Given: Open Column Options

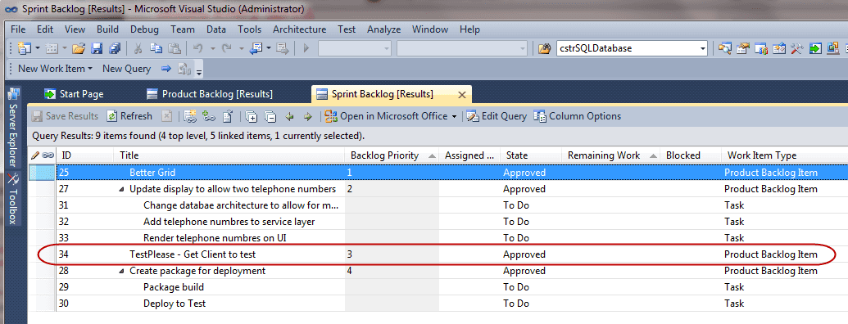Looking at the screenshot, I should 577,116.
